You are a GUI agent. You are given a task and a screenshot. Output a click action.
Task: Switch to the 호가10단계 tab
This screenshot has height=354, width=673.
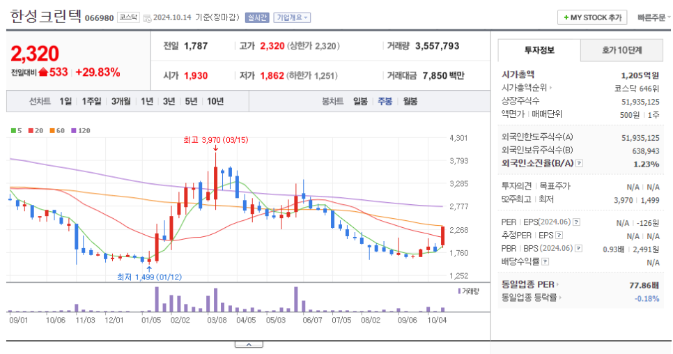[621, 50]
